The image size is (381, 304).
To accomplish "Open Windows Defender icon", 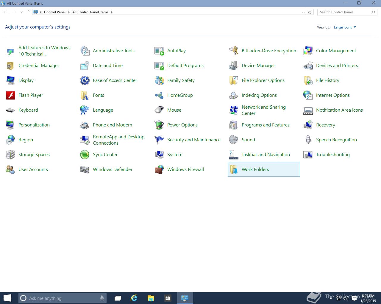I will [x=85, y=170].
